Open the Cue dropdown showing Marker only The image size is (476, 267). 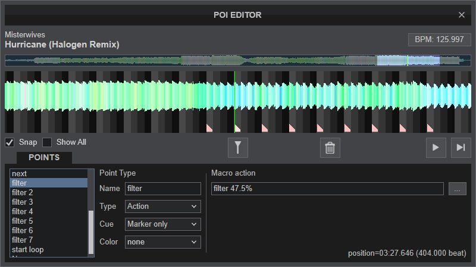[x=162, y=224]
